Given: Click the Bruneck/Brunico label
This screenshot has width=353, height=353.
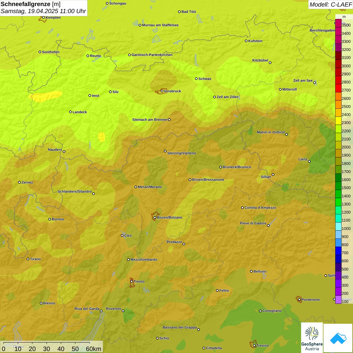Looking at the screenshot, I should click(237, 167).
